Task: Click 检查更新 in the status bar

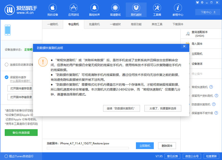Action: [x=211, y=156]
